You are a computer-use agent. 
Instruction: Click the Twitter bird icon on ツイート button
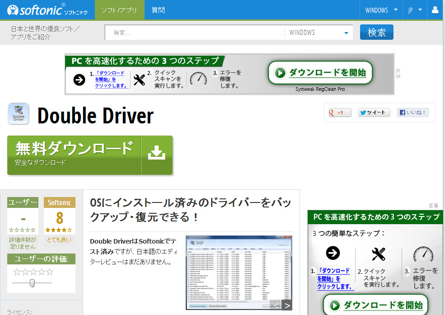coord(363,112)
